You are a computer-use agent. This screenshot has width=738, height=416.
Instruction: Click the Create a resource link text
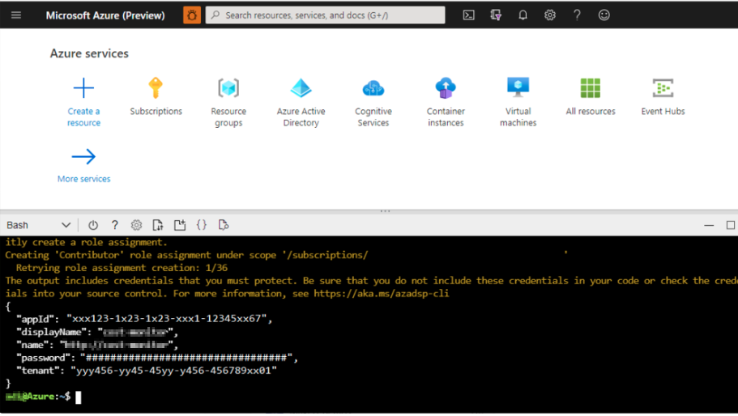point(83,117)
